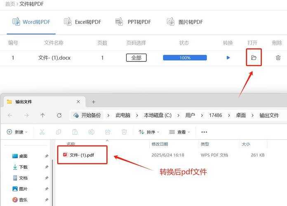This screenshot has height=206, width=287.
Task: Click the Delete icon in Explorer toolbar
Action: pyautogui.click(x=124, y=132)
